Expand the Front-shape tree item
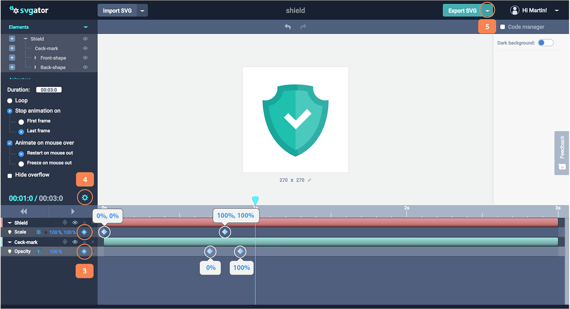 pos(35,58)
